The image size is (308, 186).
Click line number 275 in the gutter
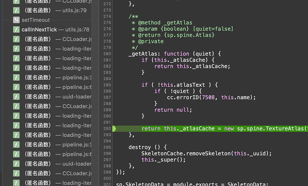[107, 23]
